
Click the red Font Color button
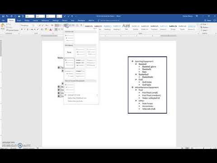point(51,29)
